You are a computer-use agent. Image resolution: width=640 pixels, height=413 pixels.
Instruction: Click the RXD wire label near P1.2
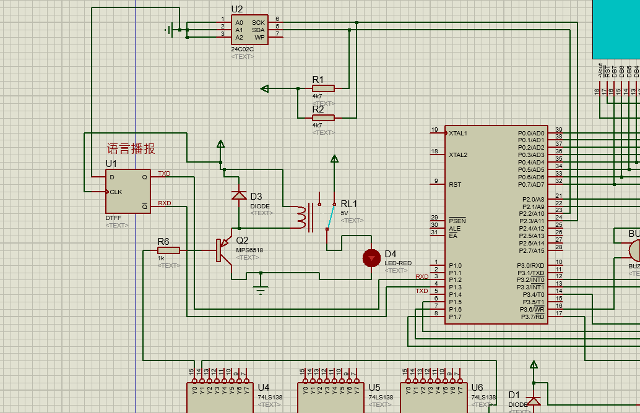(422, 276)
